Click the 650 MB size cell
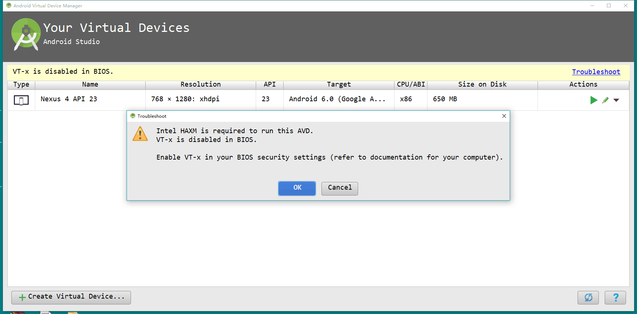 (483, 99)
